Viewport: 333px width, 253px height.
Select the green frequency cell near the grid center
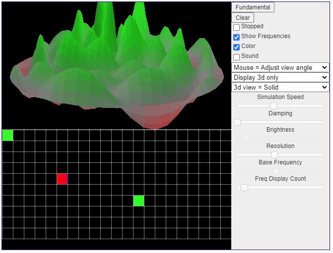[138, 201]
